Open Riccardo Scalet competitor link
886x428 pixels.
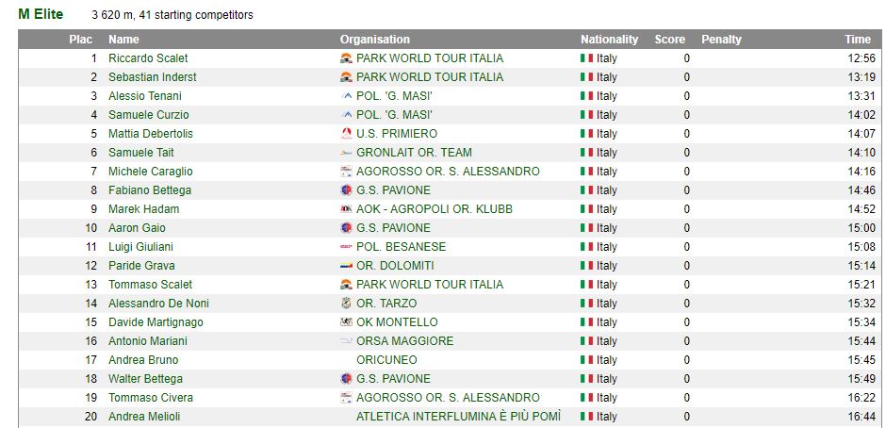(148, 58)
